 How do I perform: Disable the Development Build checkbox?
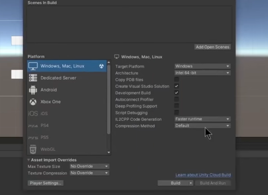click(x=177, y=93)
